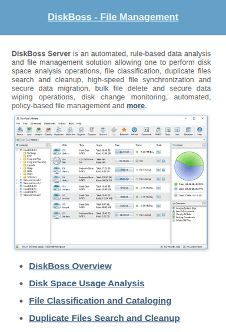Click the File Classification and Cataloging link
Screen dimensions: 226x332
(100, 301)
